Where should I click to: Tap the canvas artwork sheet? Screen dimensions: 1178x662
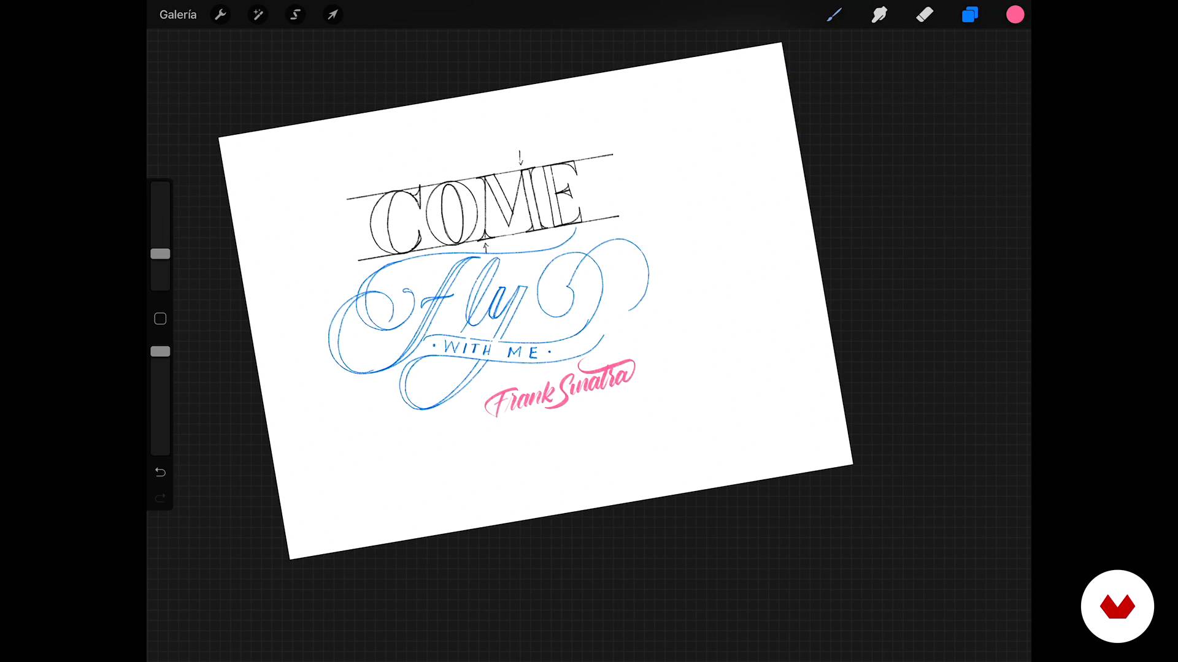tap(536, 300)
